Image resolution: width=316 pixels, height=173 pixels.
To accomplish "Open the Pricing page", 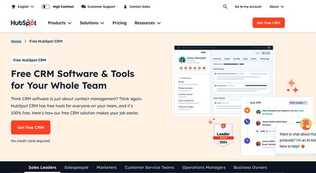I will (x=120, y=23).
